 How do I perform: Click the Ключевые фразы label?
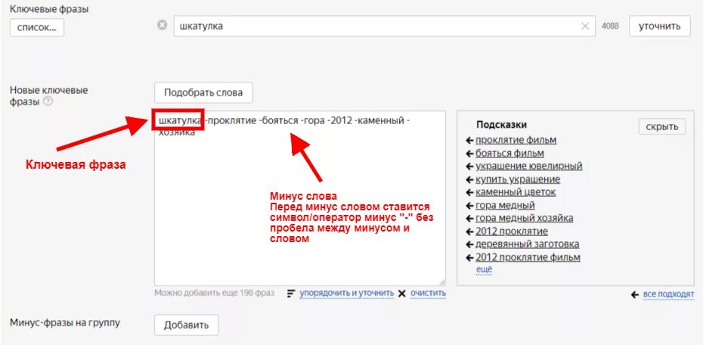[x=49, y=9]
